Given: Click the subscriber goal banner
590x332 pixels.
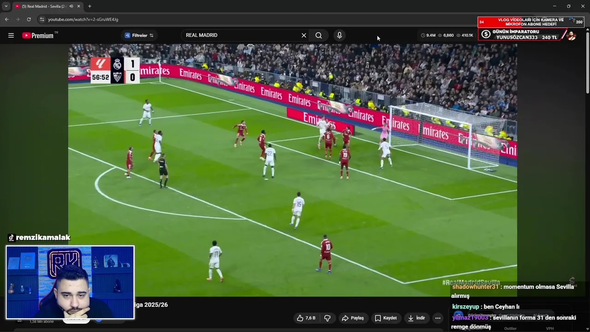Looking at the screenshot, I should [x=531, y=22].
